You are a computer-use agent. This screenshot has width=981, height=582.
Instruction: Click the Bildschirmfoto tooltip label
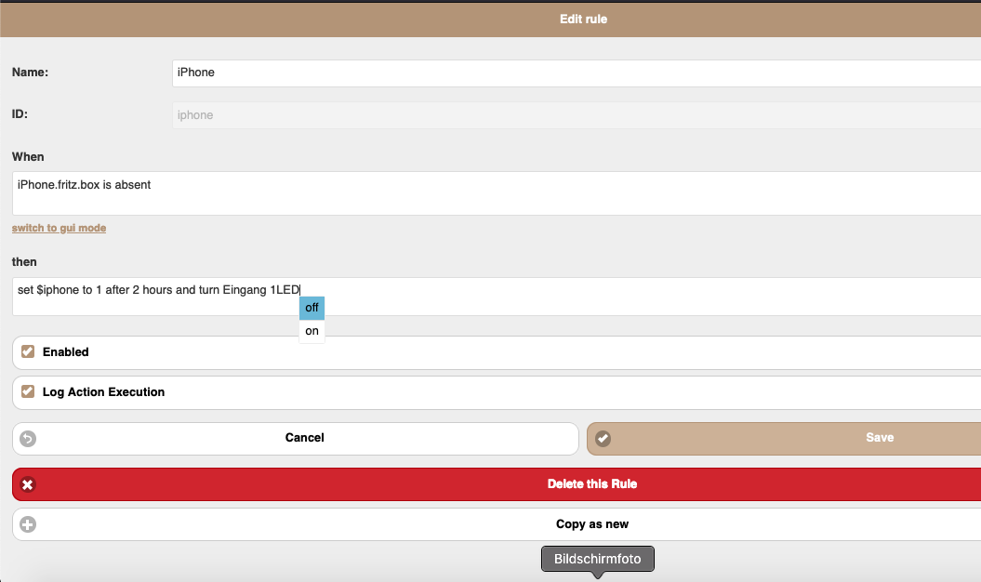(x=598, y=559)
